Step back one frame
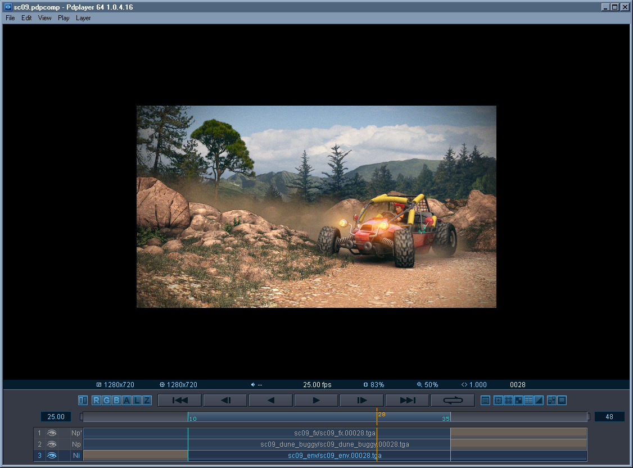Image resolution: width=633 pixels, height=468 pixels. pyautogui.click(x=225, y=400)
